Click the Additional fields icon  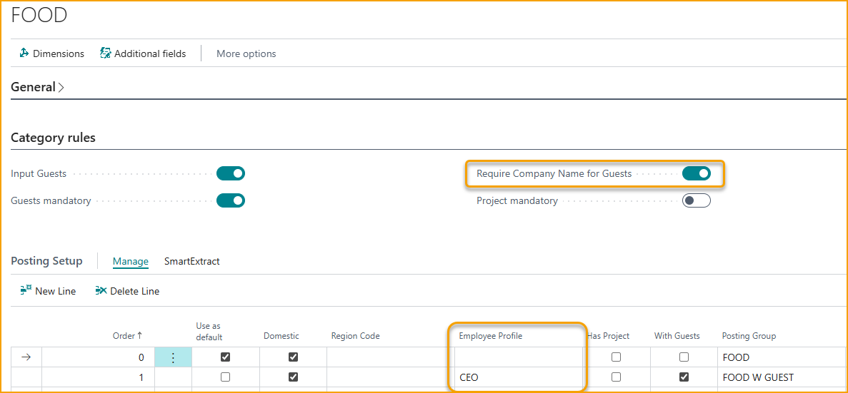106,53
